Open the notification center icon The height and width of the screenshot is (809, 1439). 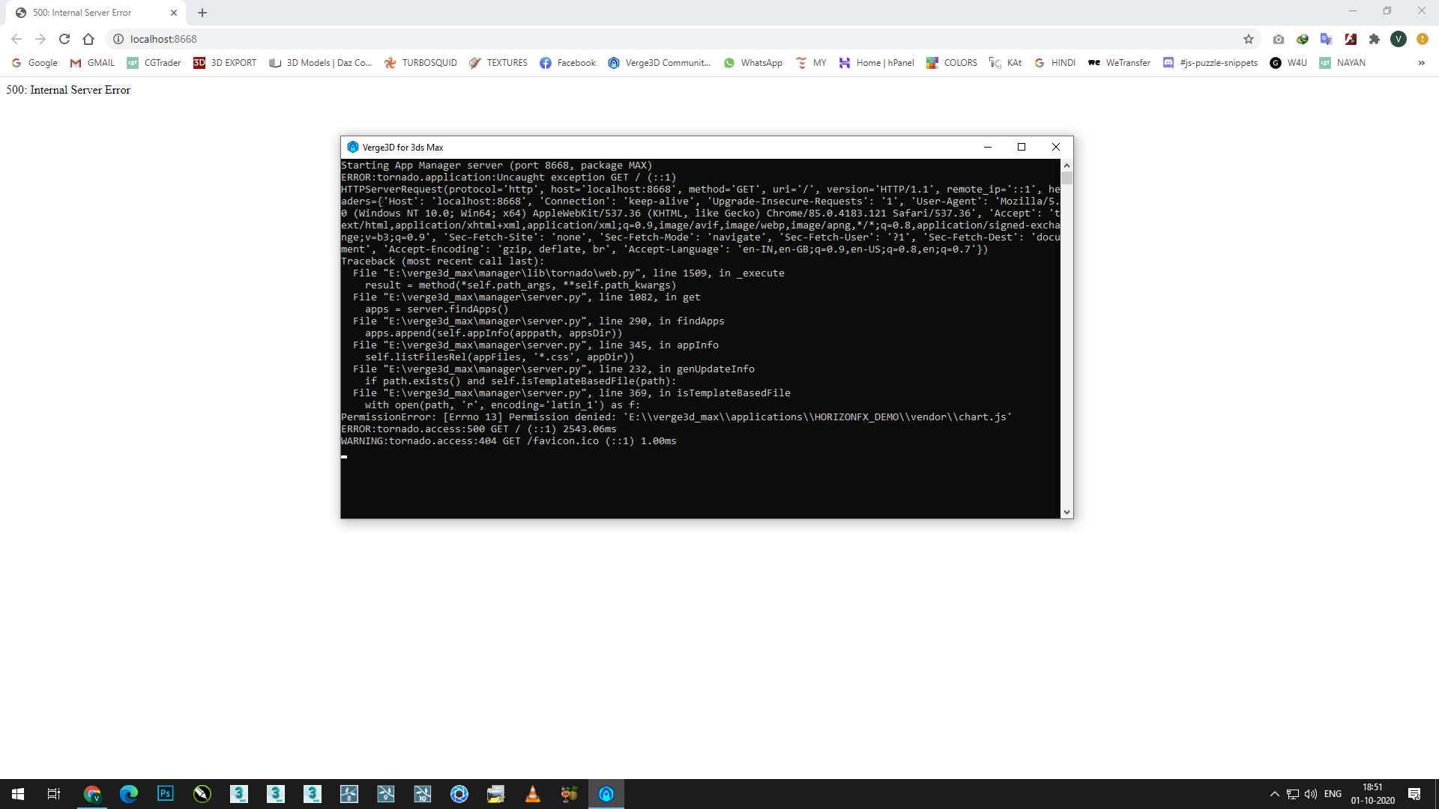tap(1414, 794)
